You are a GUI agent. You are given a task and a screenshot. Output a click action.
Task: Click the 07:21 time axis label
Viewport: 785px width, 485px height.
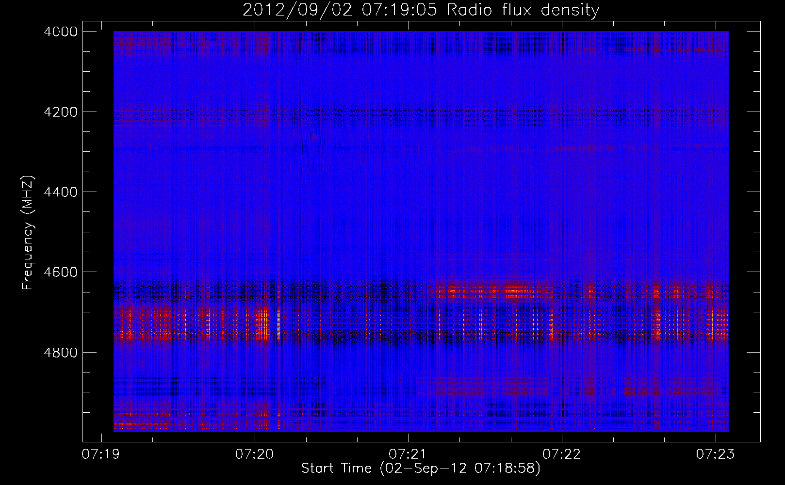(408, 454)
